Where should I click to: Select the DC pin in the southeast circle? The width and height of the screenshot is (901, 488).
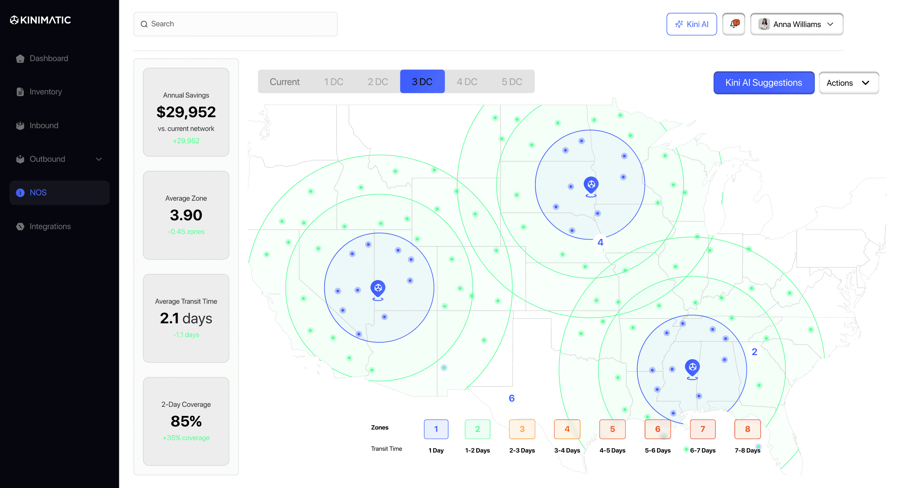coord(692,369)
